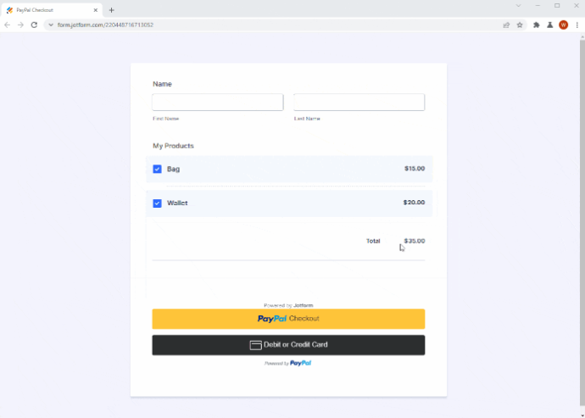The width and height of the screenshot is (585, 418).
Task: Close the PayPal Checkout tab
Action: (96, 10)
